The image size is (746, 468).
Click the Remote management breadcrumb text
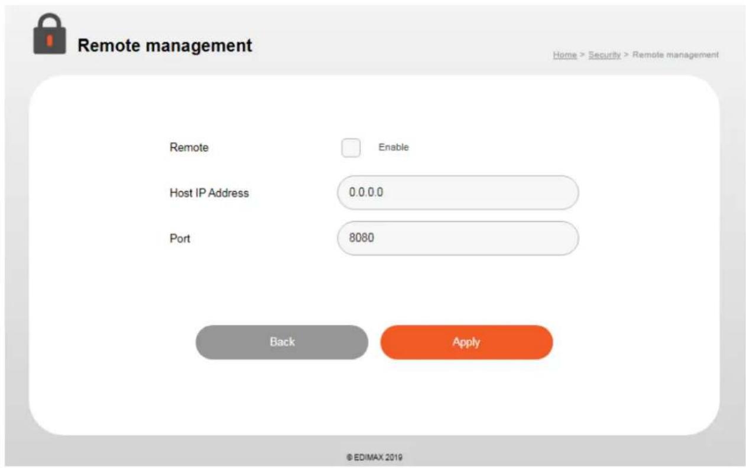click(675, 55)
